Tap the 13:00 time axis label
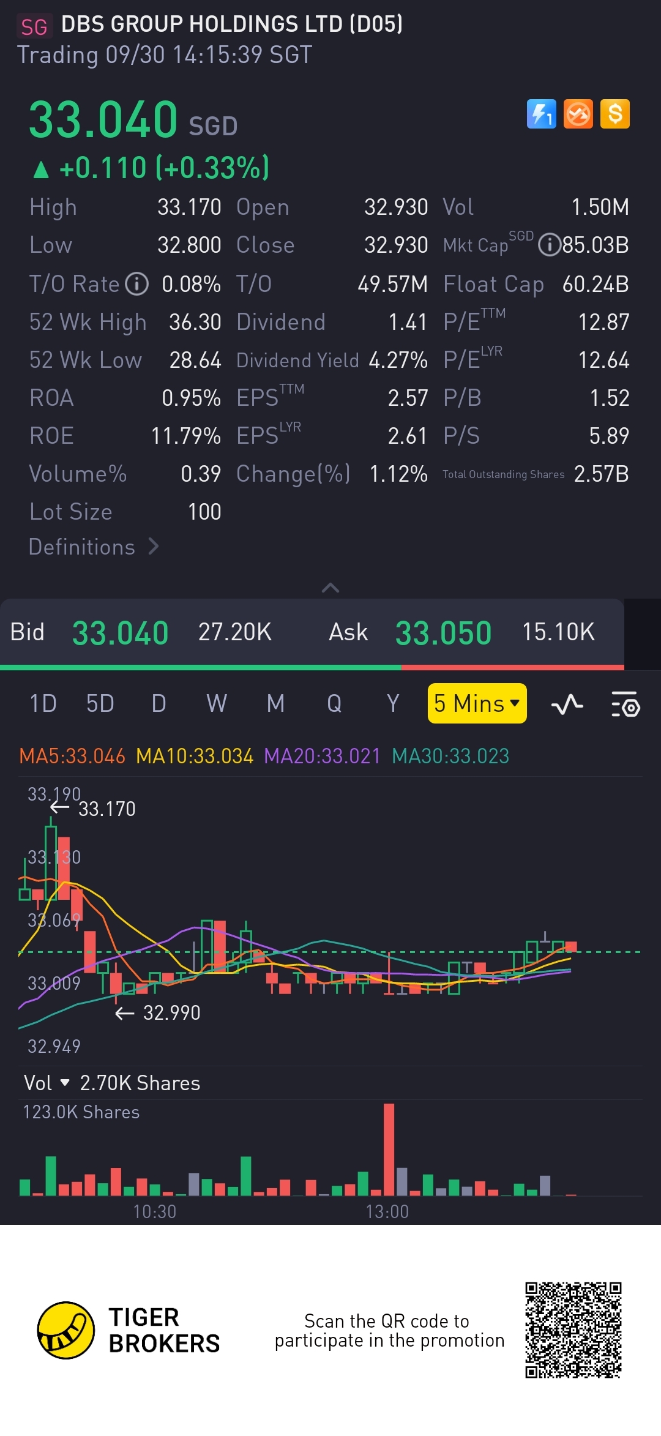 tap(387, 1211)
